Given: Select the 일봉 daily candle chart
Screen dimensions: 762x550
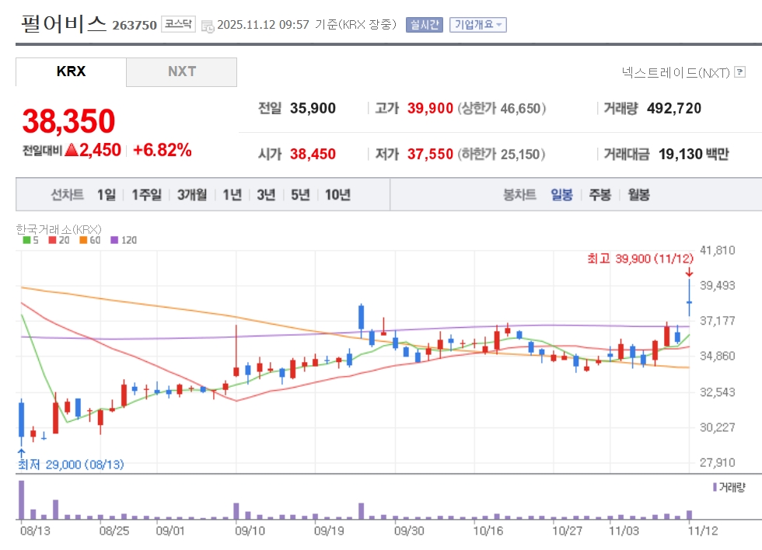Looking at the screenshot, I should click(561, 195).
